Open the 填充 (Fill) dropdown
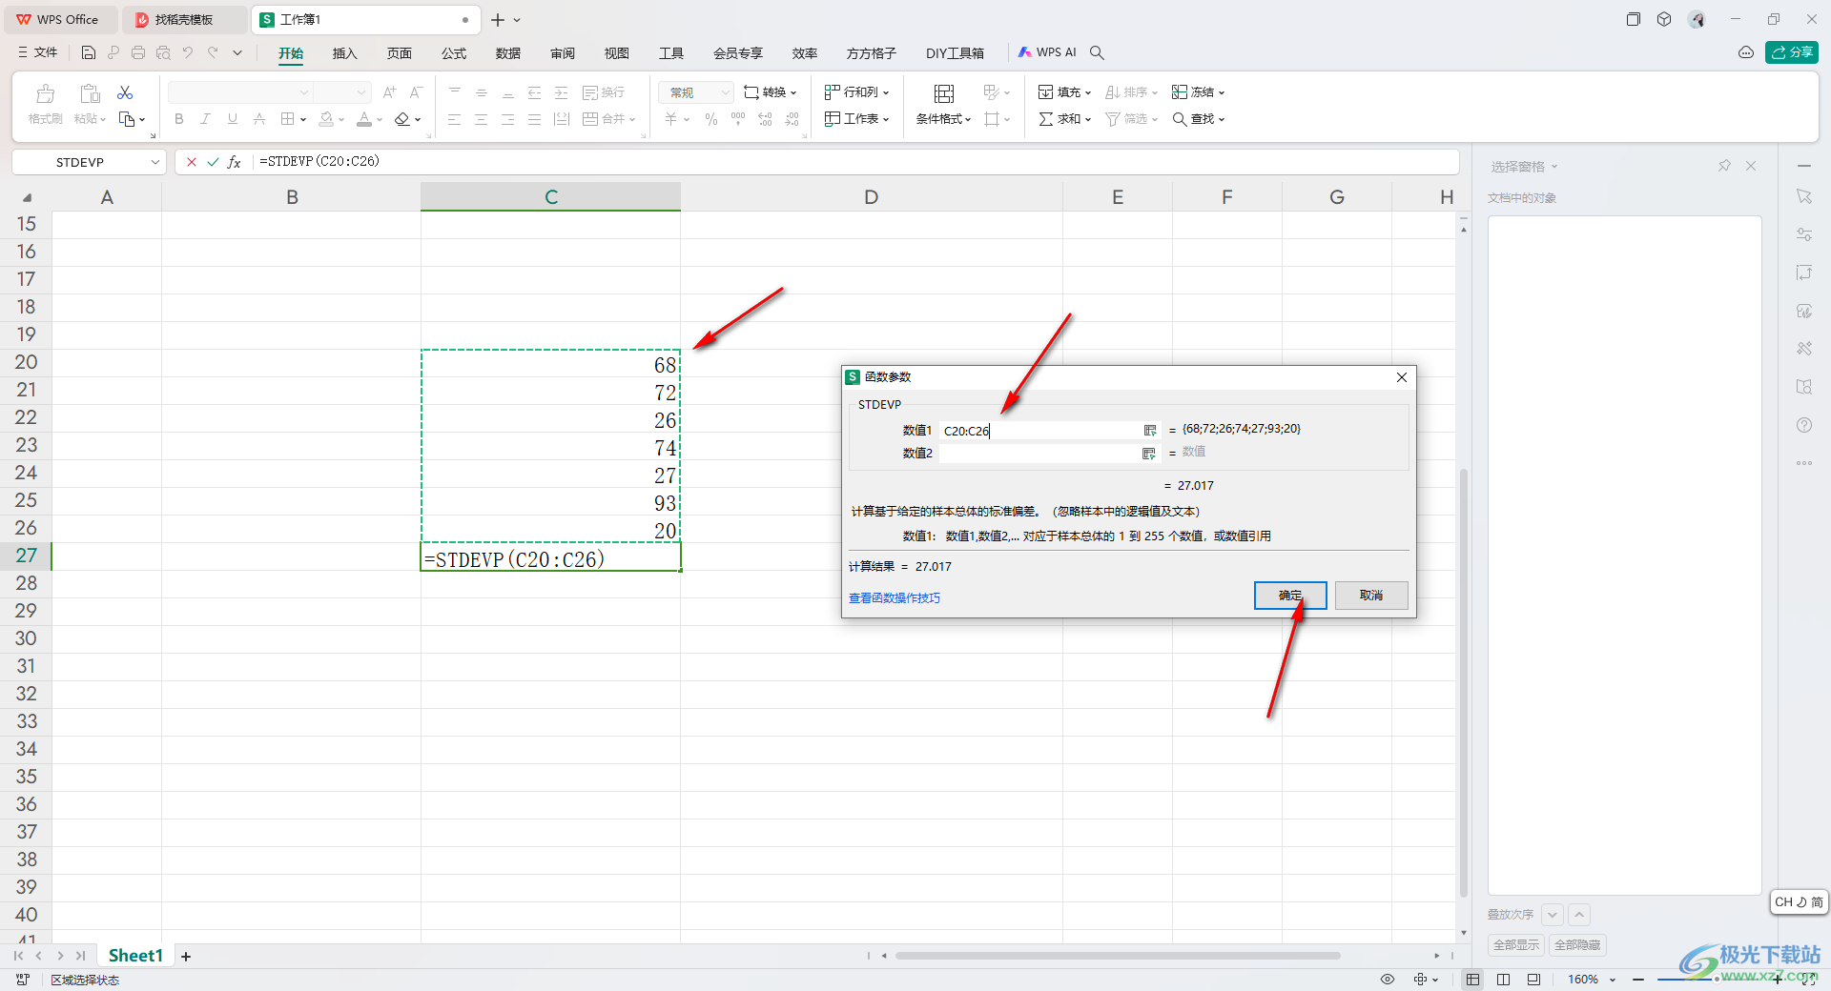 (x=1064, y=92)
